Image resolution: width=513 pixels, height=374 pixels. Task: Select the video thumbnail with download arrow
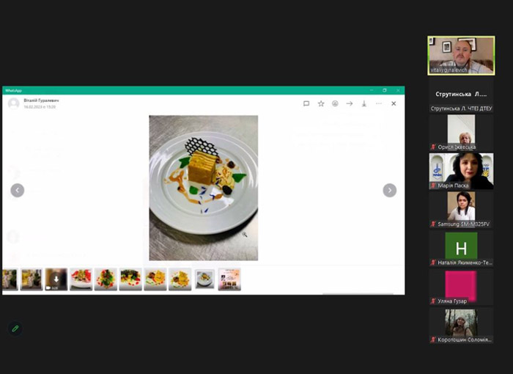tap(56, 279)
